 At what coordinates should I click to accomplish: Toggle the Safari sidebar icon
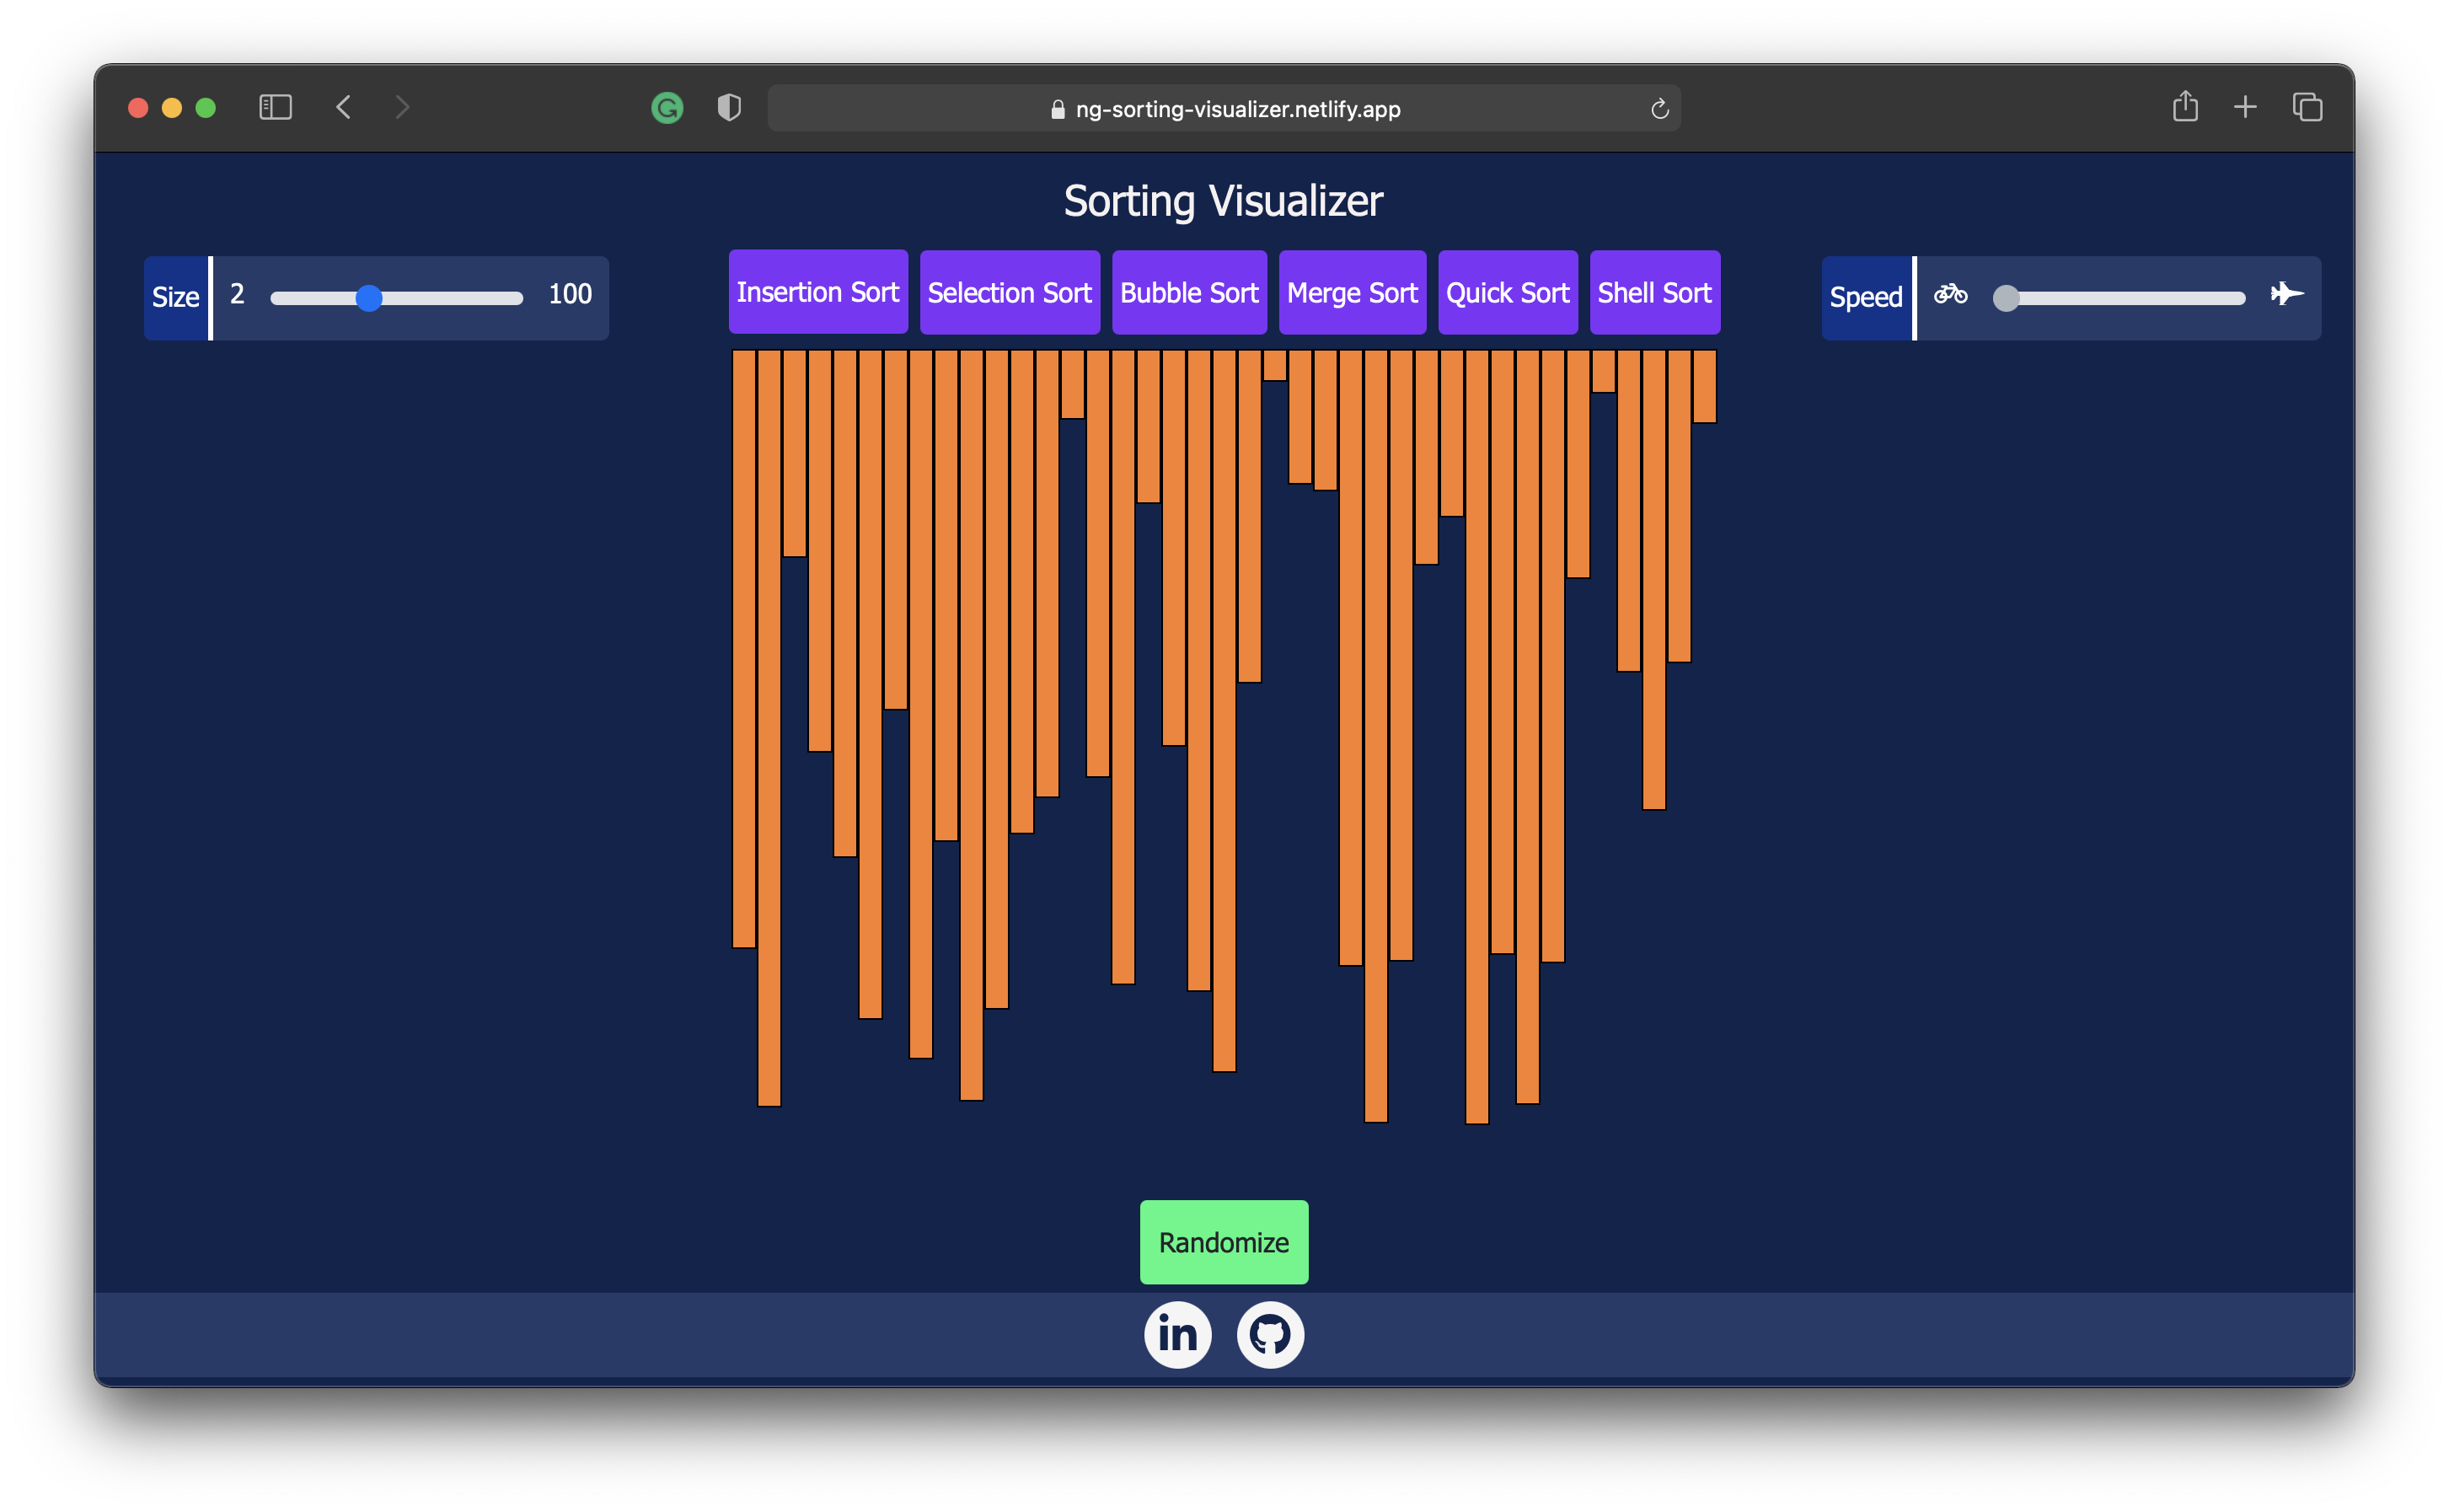[x=275, y=107]
